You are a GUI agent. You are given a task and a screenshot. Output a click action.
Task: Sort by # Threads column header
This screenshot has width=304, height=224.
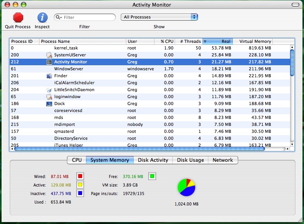[x=189, y=41]
